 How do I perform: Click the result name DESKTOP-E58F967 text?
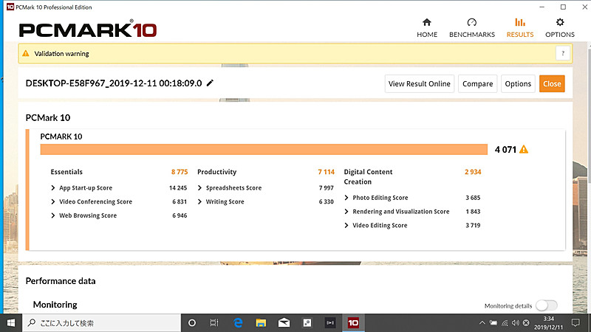pos(114,83)
